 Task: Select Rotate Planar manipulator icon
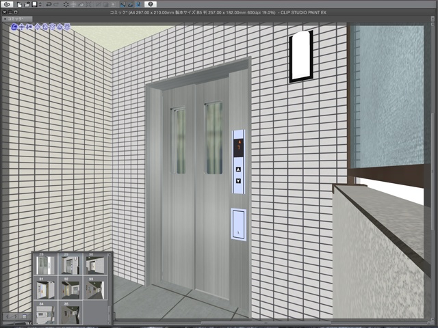(x=52, y=27)
